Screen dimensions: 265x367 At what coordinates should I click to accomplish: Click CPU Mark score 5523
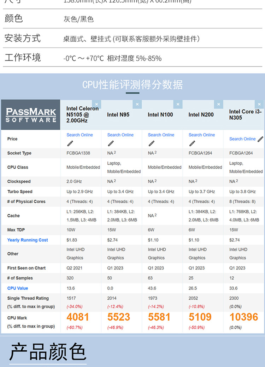[x=119, y=317]
